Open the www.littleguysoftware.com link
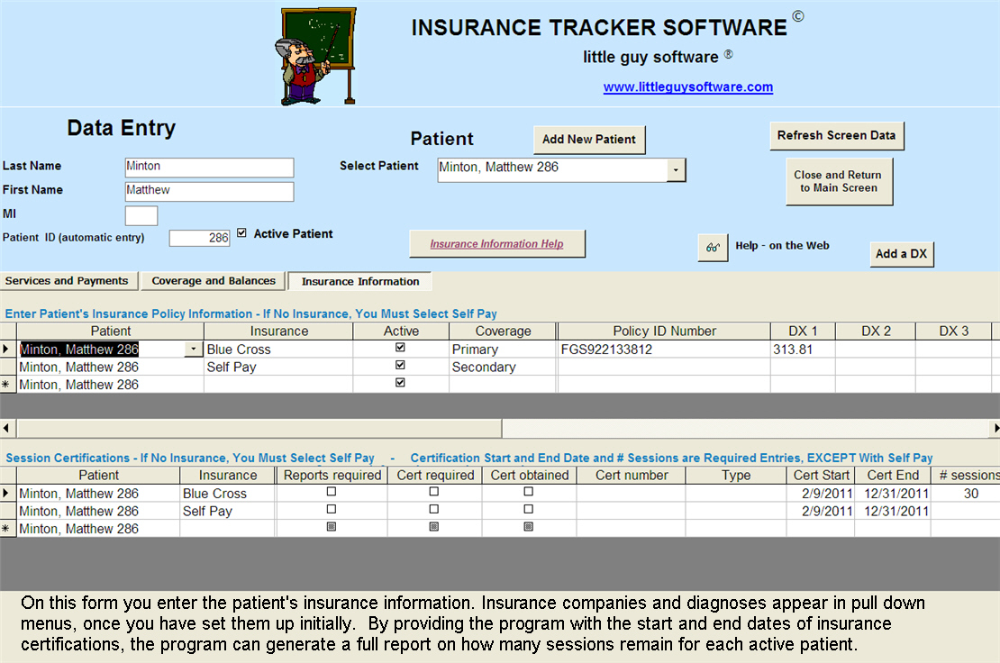 (x=688, y=86)
